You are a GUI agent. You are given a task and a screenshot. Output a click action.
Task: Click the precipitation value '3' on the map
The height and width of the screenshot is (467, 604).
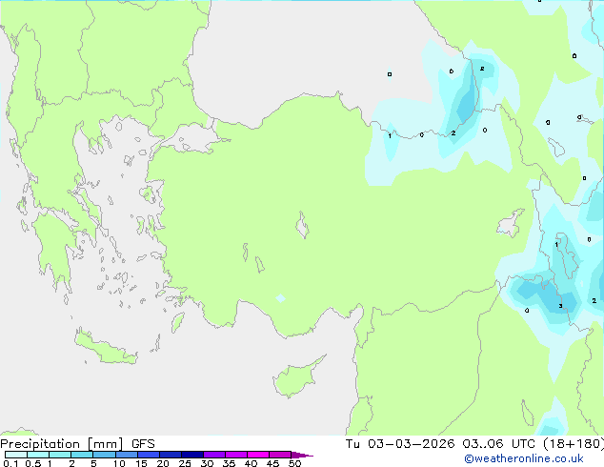[x=560, y=306]
